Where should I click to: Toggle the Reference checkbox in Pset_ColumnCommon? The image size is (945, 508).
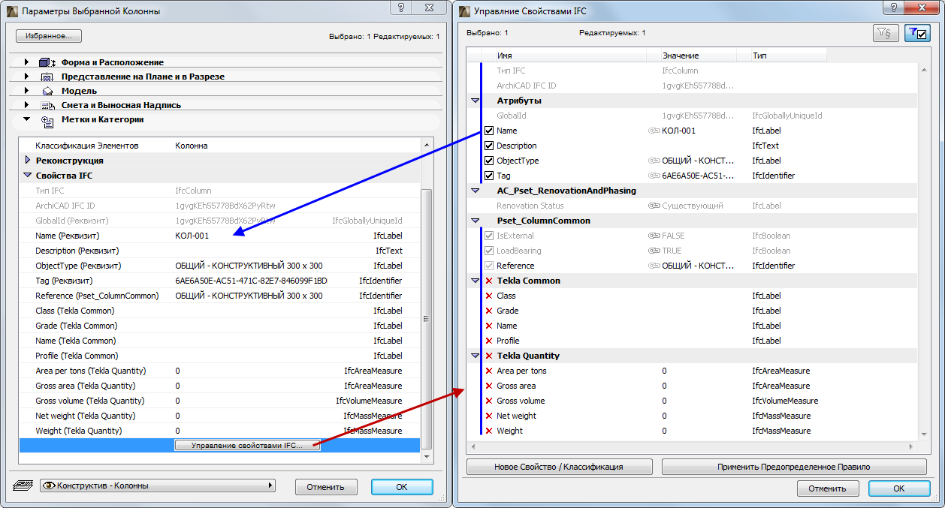coord(489,266)
